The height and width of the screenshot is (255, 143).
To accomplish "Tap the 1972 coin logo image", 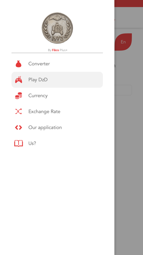I will (x=57, y=28).
